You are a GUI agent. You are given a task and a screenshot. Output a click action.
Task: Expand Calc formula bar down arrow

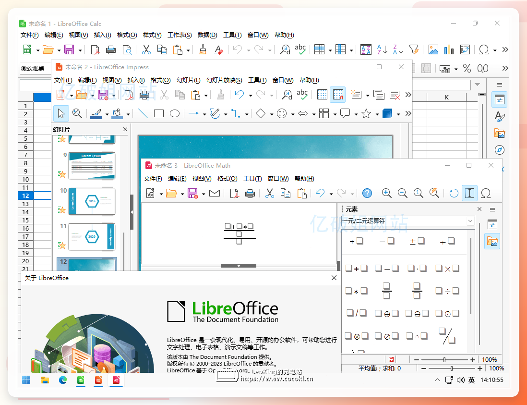point(478,85)
